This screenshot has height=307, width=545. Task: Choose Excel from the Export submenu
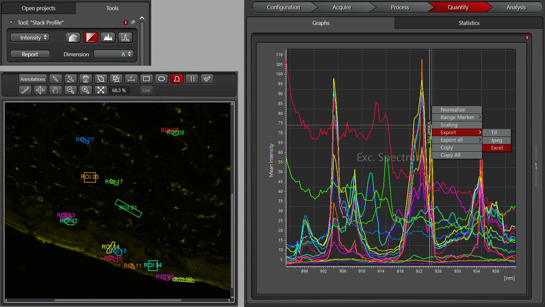click(497, 148)
